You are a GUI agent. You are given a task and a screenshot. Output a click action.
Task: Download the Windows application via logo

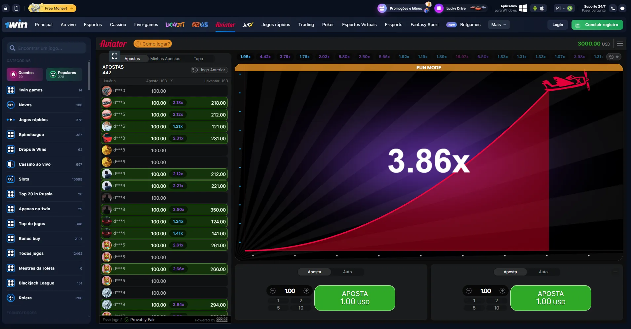pos(523,8)
